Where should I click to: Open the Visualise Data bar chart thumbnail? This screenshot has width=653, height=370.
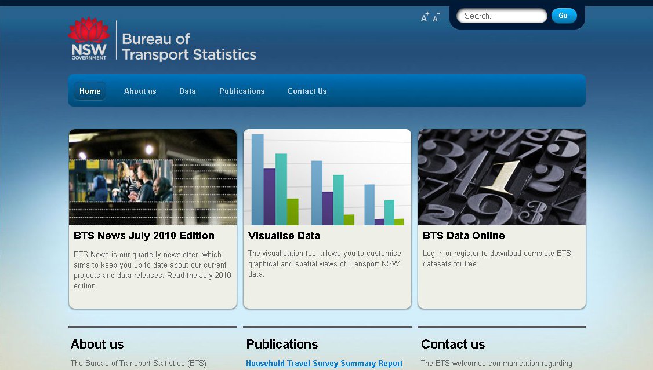pos(327,177)
